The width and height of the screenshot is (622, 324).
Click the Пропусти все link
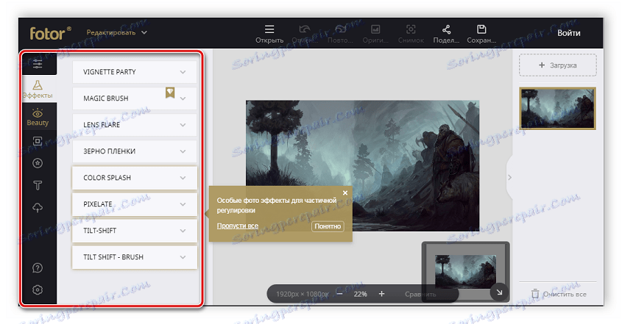pos(237,226)
